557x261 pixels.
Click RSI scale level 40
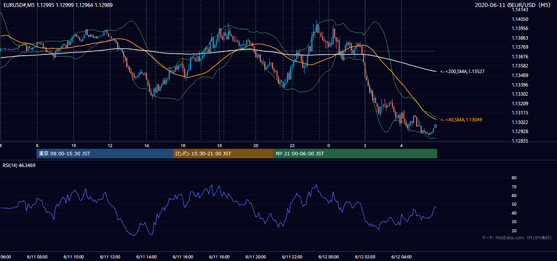click(514, 213)
